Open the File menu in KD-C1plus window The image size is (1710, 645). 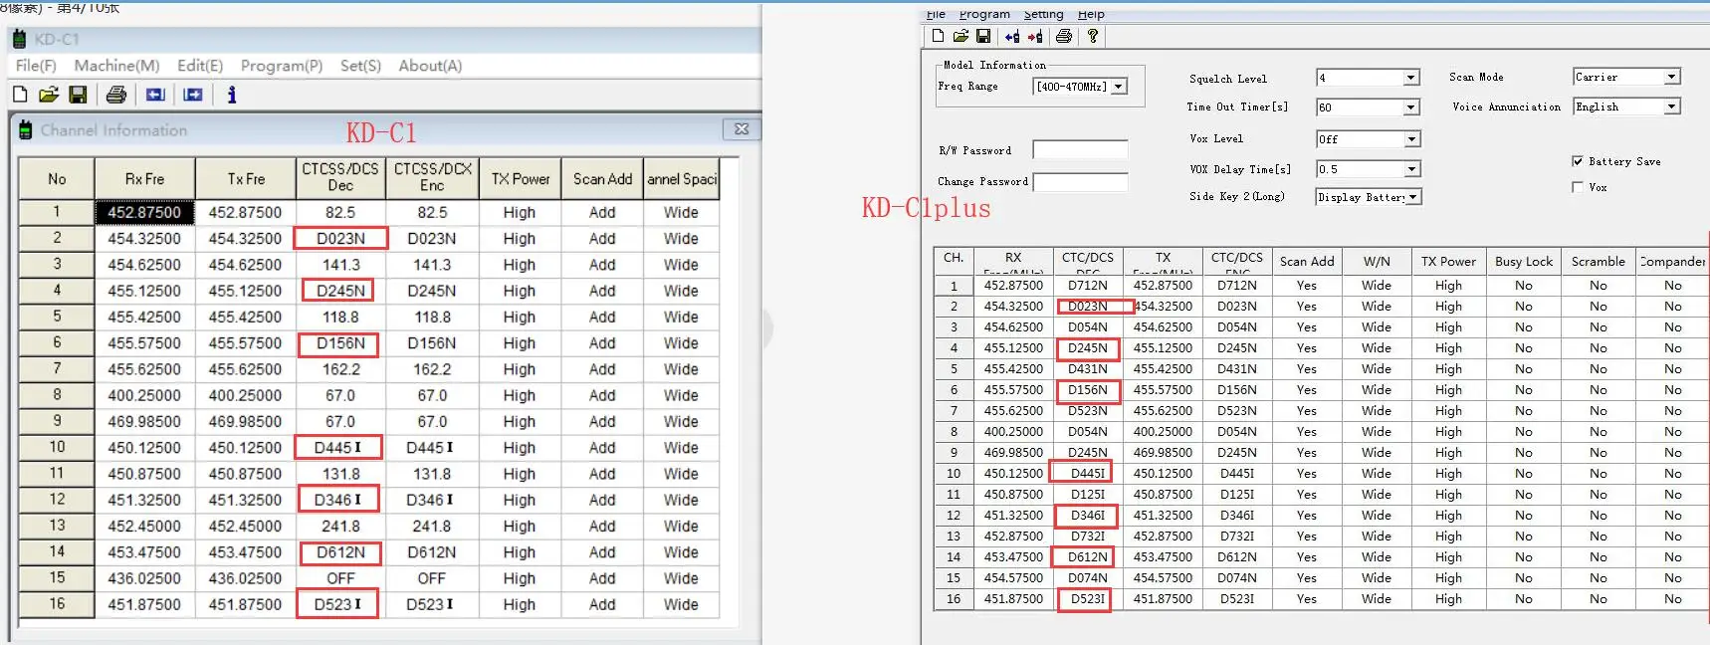coord(936,14)
